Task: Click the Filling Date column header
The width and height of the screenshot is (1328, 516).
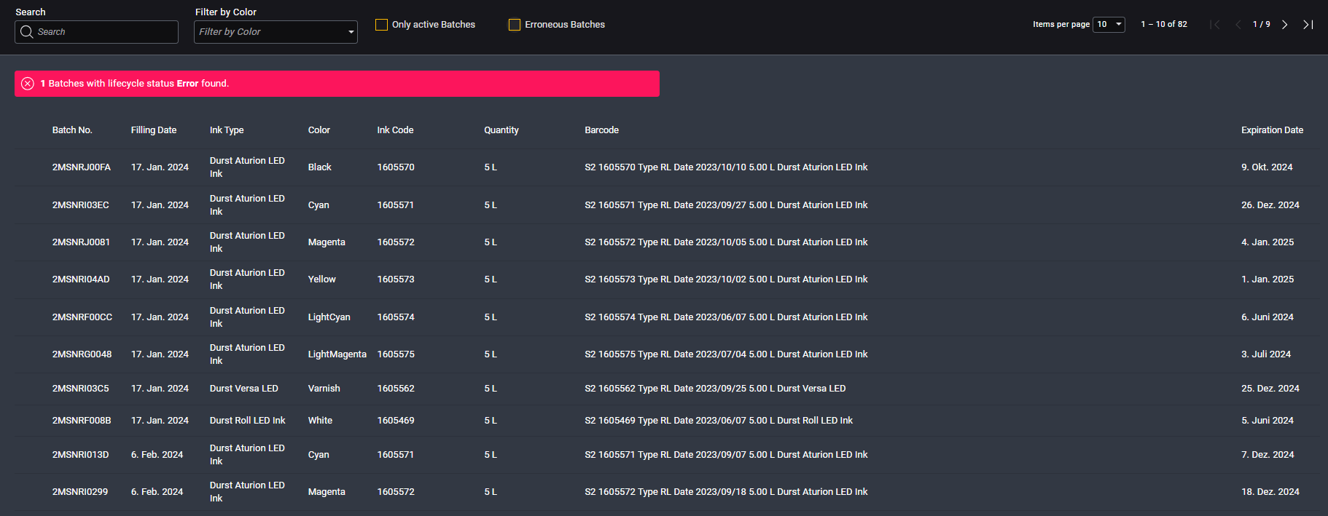Action: [154, 130]
